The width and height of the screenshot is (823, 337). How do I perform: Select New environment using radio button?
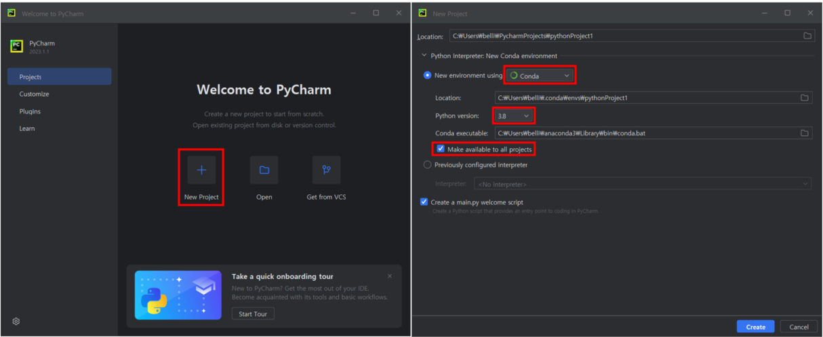(x=427, y=75)
